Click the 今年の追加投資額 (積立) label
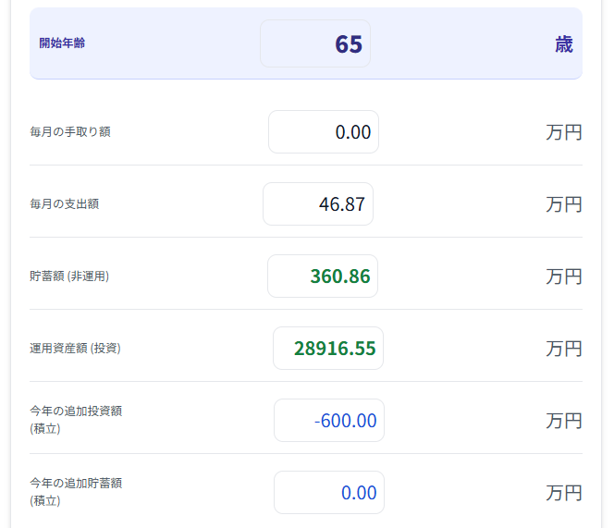Image resolution: width=614 pixels, height=528 pixels. tap(76, 420)
